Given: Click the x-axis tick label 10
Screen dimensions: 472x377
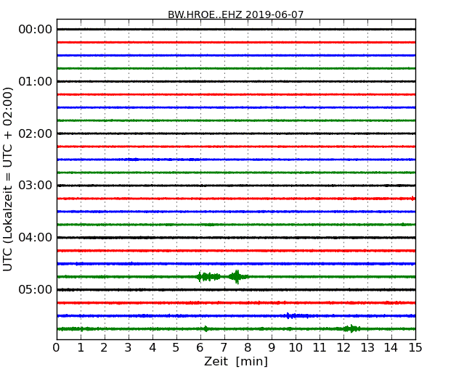Looking at the screenshot, I should pos(296,348).
